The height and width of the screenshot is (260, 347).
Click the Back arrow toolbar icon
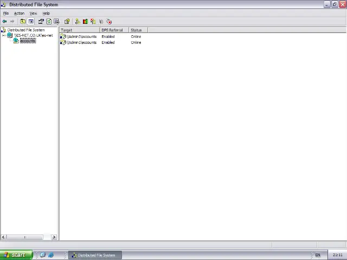point(4,22)
